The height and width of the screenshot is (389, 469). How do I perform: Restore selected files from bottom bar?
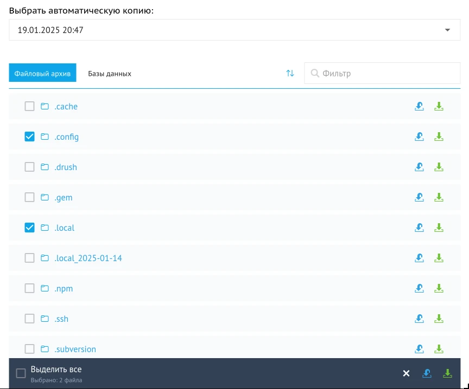click(x=427, y=373)
